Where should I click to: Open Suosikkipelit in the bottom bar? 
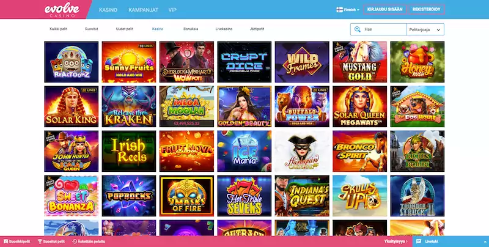click(17, 241)
